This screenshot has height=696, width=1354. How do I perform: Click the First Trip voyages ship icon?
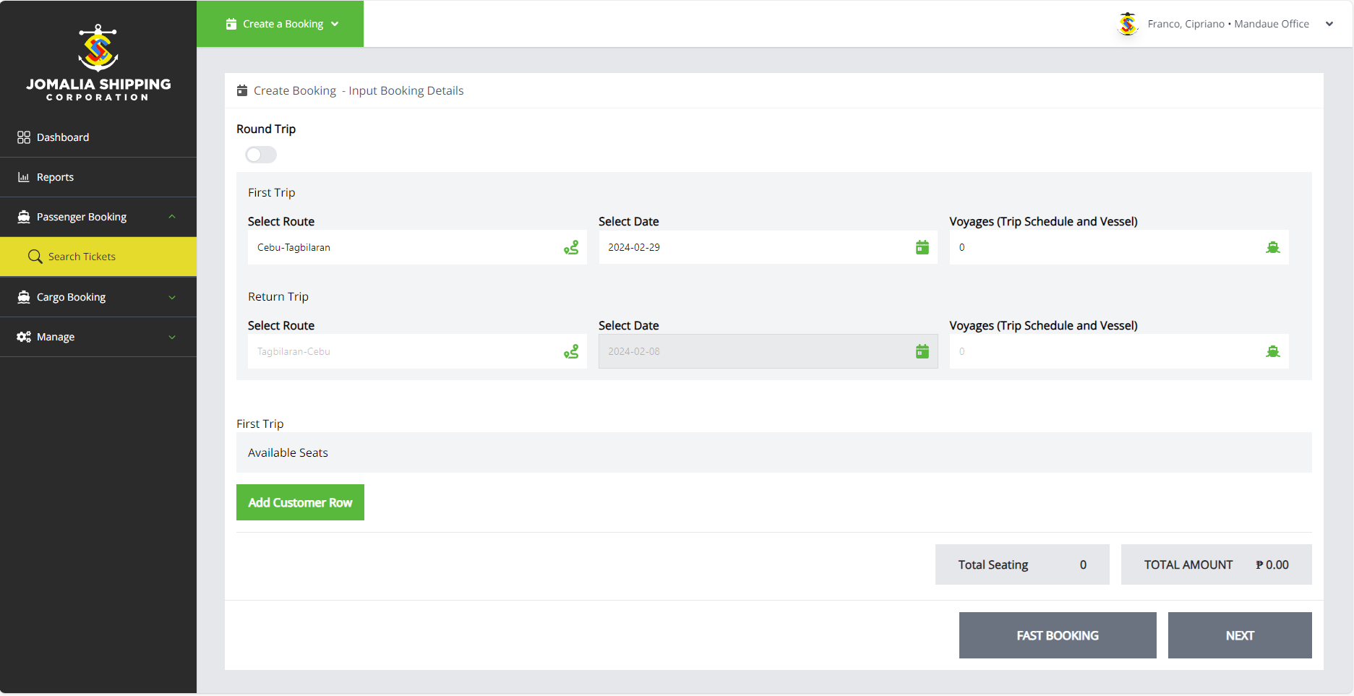(1272, 248)
